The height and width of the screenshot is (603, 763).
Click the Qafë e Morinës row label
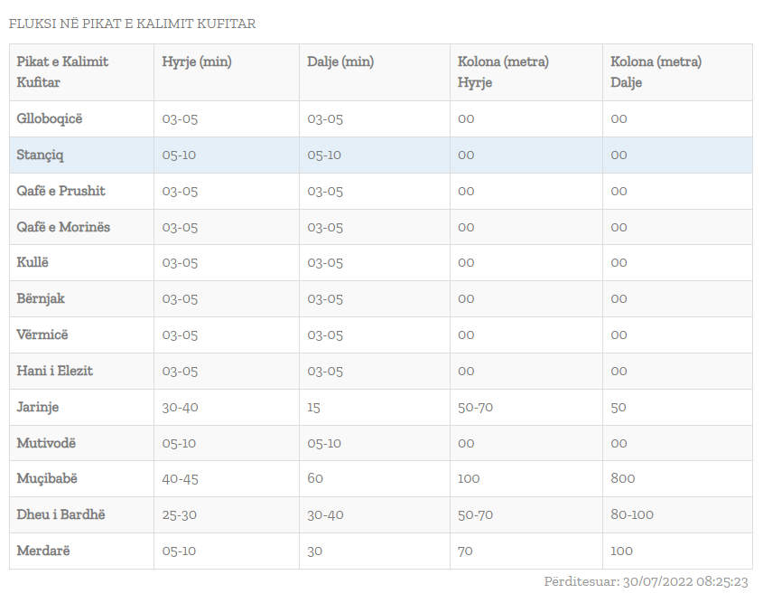pos(63,227)
